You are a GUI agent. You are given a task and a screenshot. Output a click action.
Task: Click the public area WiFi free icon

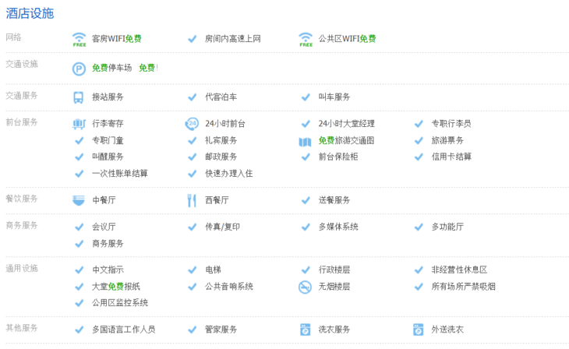click(306, 39)
